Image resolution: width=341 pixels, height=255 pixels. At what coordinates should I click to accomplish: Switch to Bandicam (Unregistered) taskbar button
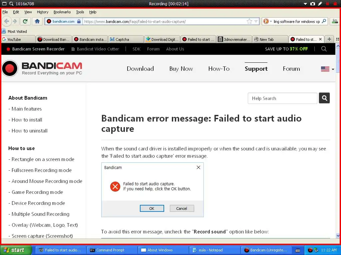pos(266,250)
